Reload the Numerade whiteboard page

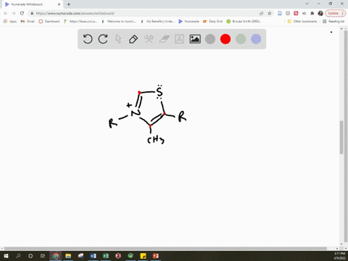point(22,13)
